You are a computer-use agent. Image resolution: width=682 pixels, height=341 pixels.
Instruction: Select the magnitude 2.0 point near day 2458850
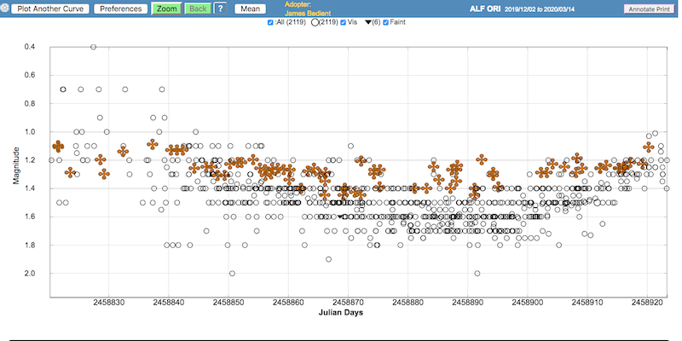pyautogui.click(x=232, y=274)
